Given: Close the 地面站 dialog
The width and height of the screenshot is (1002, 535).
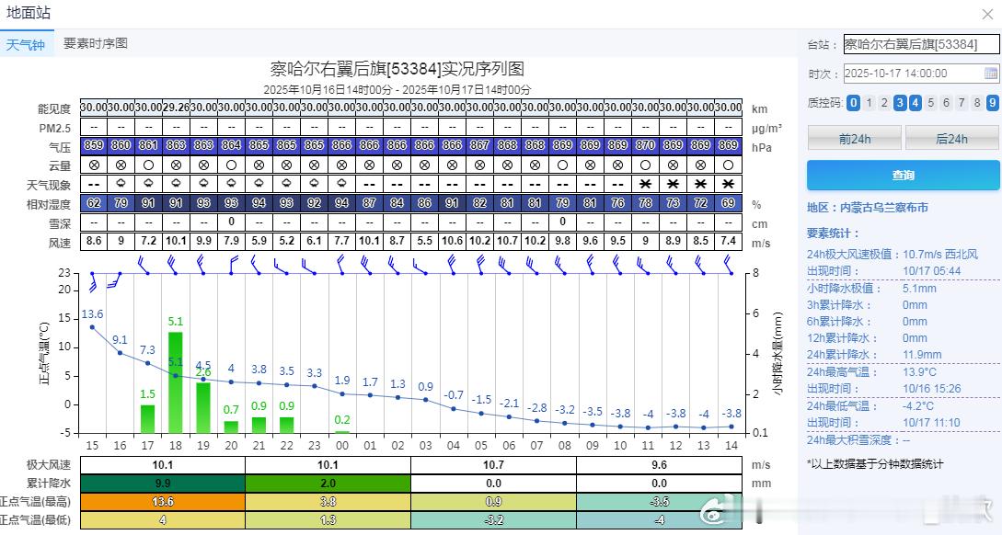Looking at the screenshot, I should coord(987,14).
